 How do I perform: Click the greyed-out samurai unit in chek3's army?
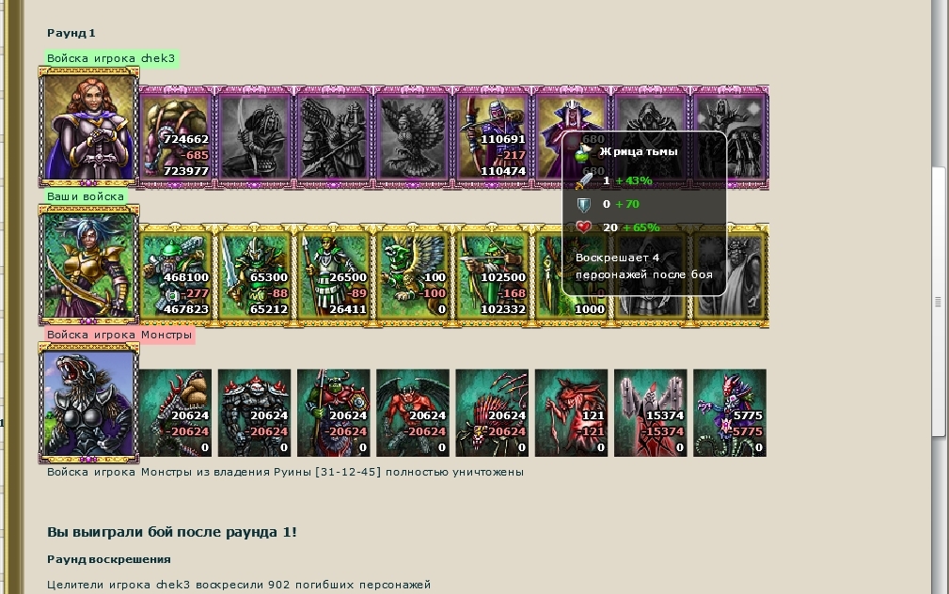(254, 136)
